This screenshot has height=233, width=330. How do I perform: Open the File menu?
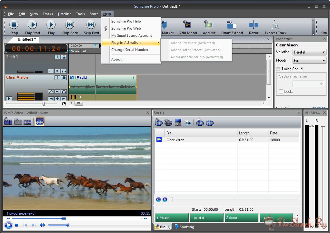11,14
